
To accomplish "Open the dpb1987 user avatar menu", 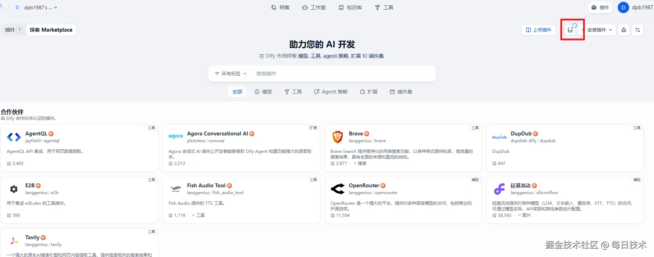I will (x=623, y=7).
